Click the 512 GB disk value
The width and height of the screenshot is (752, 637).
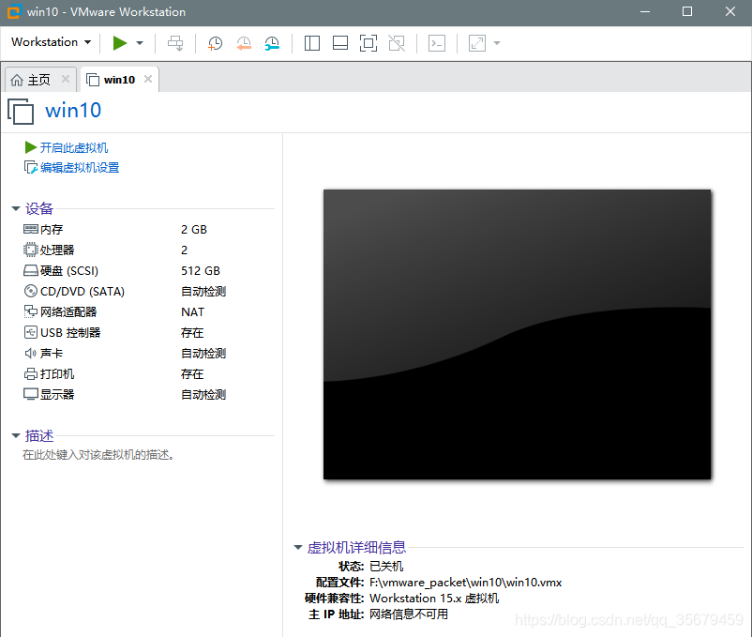(x=201, y=271)
